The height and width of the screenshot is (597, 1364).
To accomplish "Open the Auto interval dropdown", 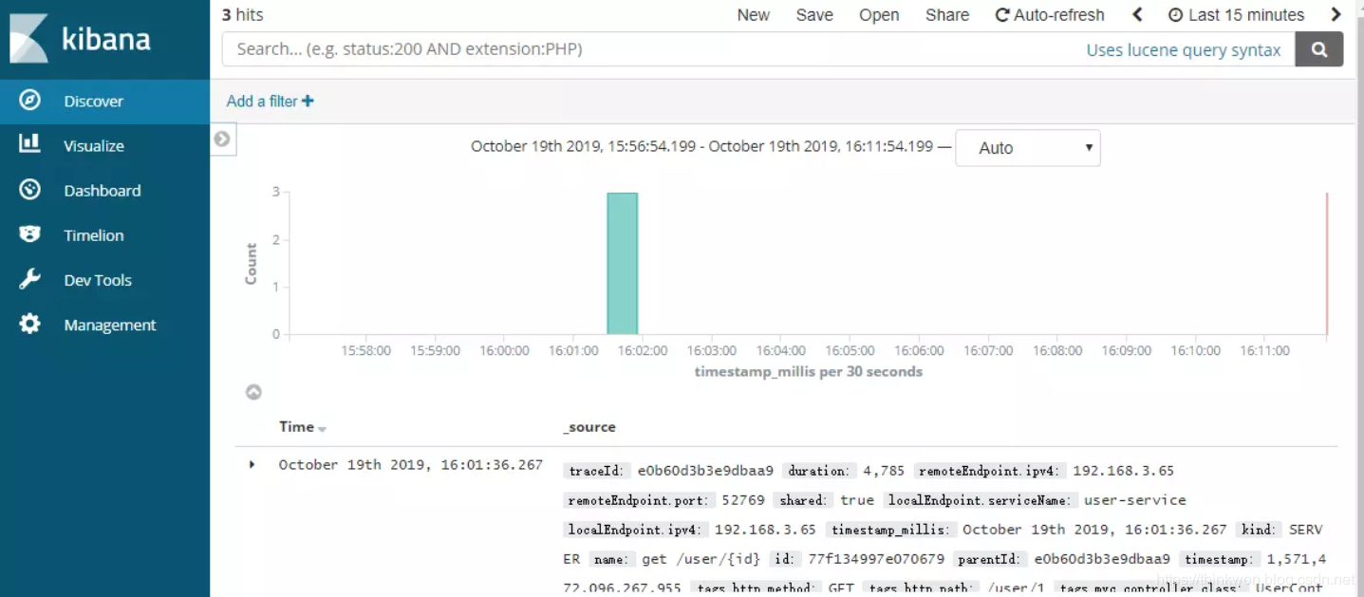I will pos(1027,148).
